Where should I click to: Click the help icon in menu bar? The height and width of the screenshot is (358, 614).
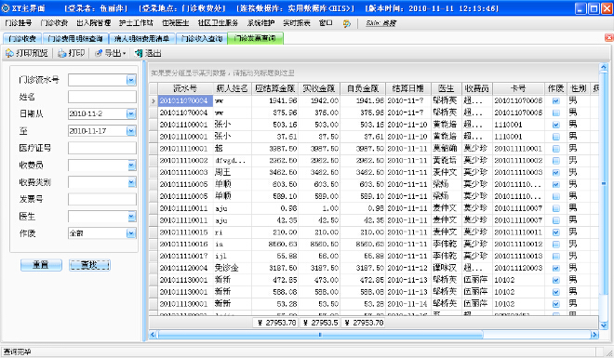(347, 23)
